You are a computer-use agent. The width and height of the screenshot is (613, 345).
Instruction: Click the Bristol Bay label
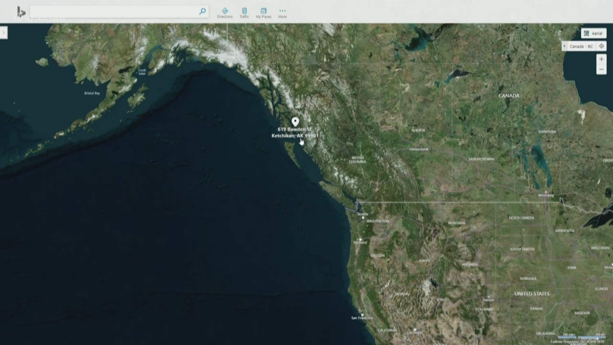(x=92, y=93)
